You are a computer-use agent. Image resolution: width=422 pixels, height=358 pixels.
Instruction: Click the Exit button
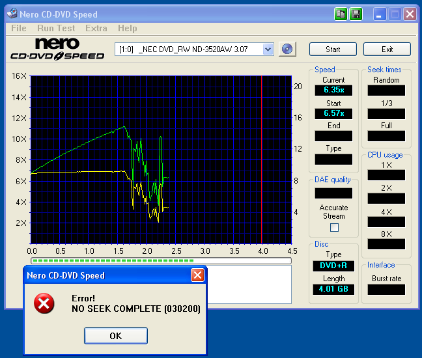(387, 49)
